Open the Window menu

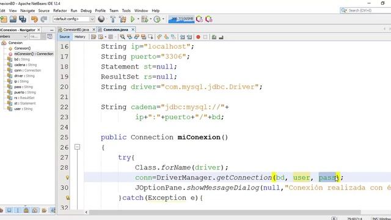coord(141,11)
